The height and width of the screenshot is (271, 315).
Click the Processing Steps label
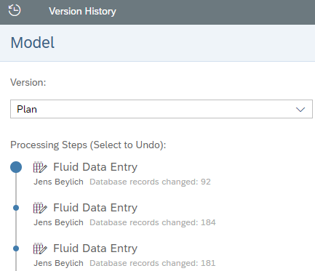click(x=88, y=145)
